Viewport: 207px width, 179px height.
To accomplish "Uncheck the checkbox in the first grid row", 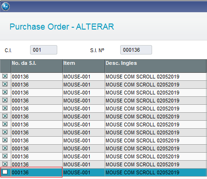I will (x=5, y=76).
